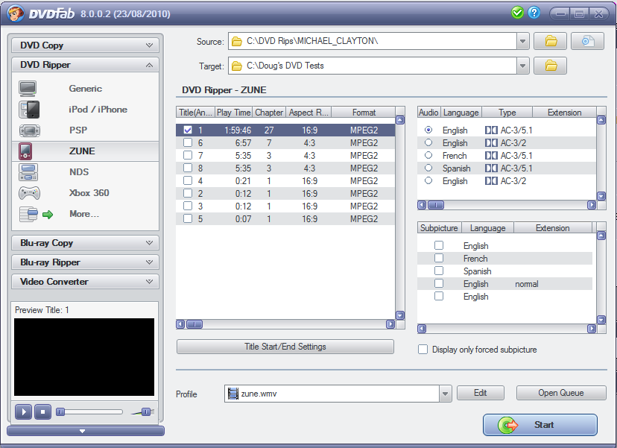Click the filmstrip icon in Profile field
The width and height of the screenshot is (617, 448).
(233, 394)
